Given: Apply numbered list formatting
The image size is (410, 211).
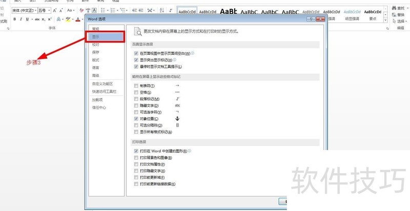Looking at the screenshot, I should pyautogui.click(x=113, y=10).
